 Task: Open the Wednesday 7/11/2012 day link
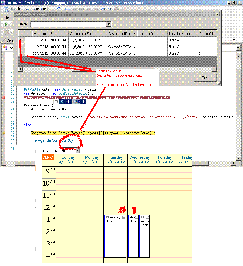coord(139,160)
